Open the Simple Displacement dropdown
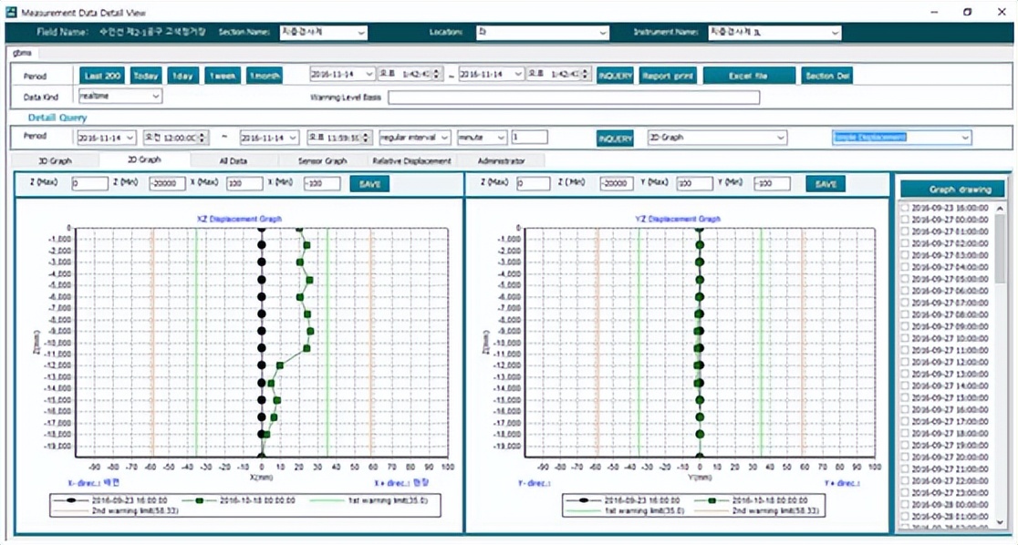This screenshot has height=545, width=1018. (901, 138)
